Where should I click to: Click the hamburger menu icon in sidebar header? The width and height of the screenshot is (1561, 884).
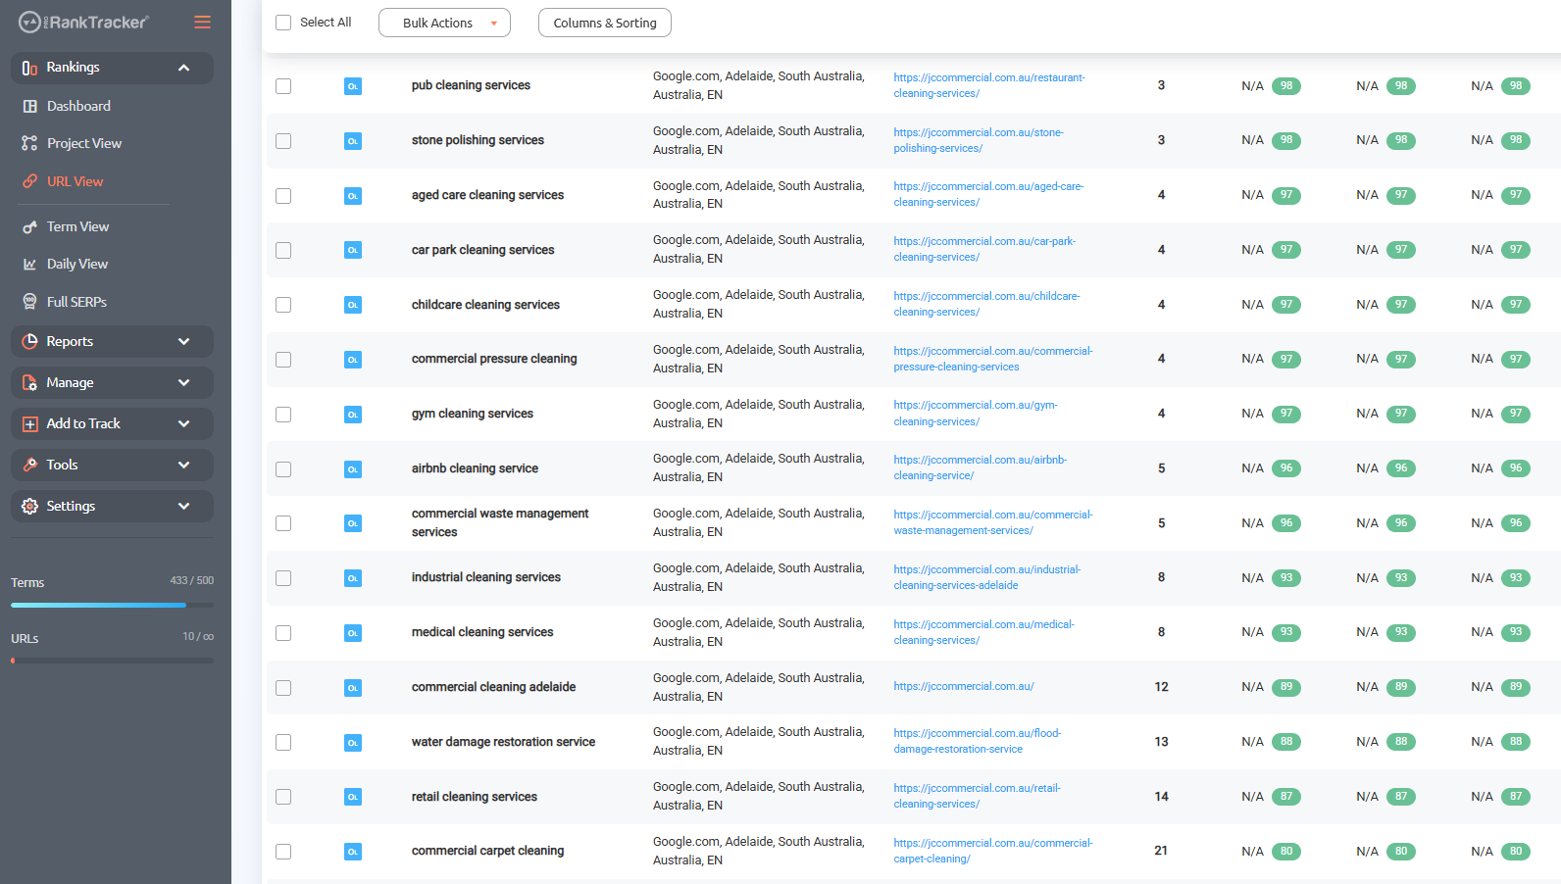pos(202,23)
